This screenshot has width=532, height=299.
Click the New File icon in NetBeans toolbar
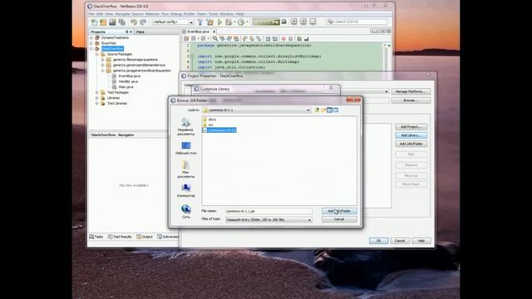(94, 22)
